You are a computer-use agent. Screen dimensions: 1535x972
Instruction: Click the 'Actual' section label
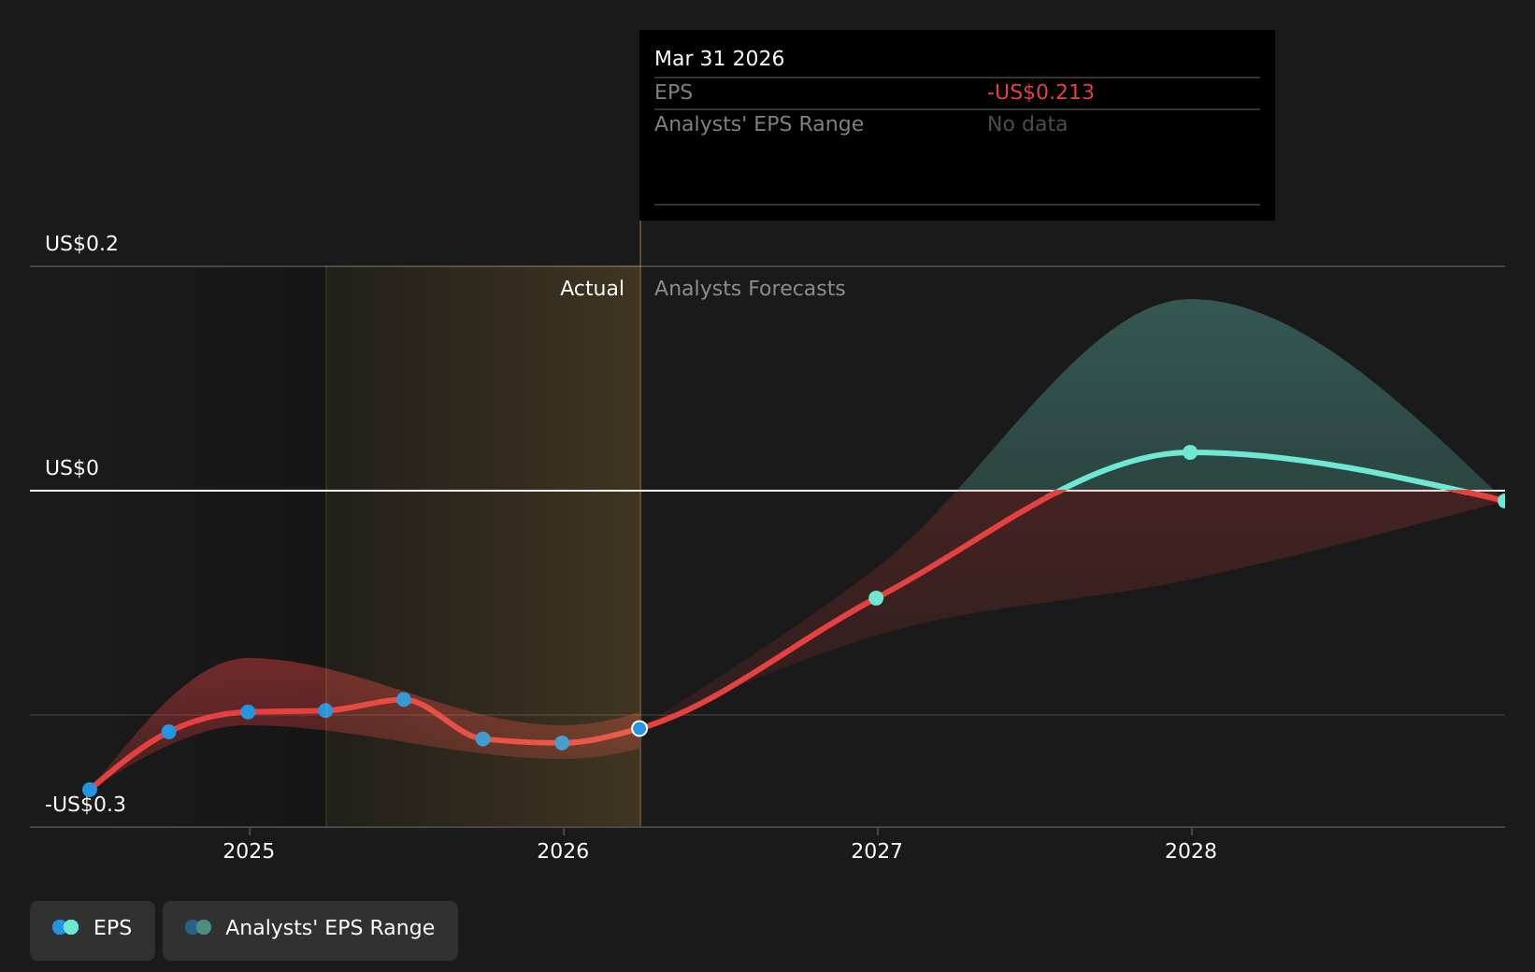pos(592,289)
